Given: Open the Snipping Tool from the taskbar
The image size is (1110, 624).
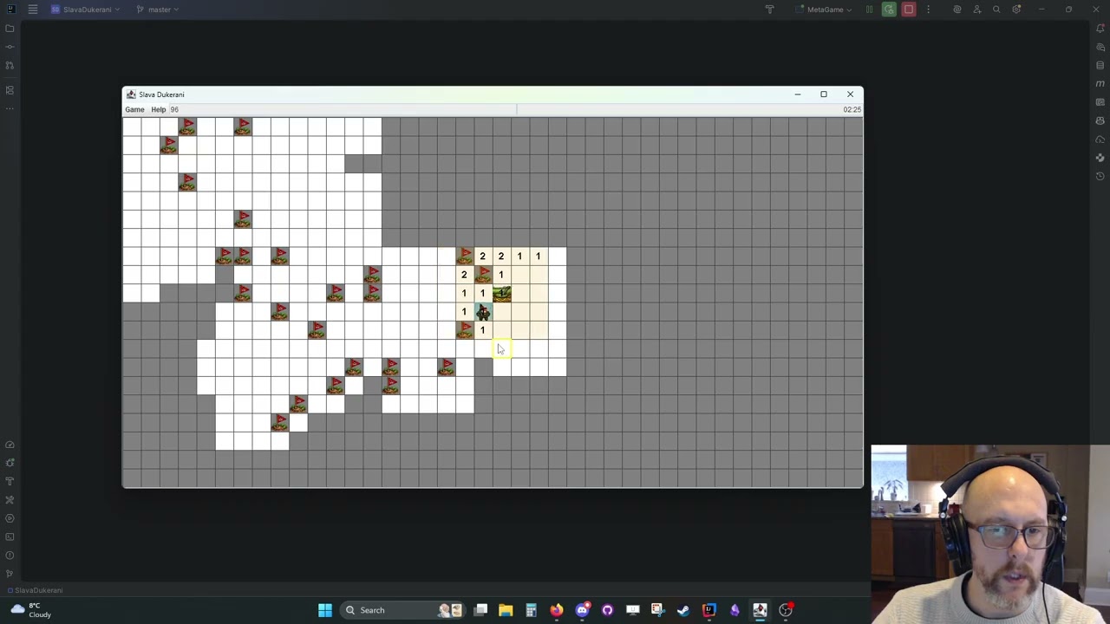Looking at the screenshot, I should (658, 610).
